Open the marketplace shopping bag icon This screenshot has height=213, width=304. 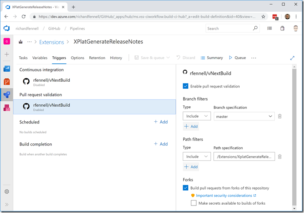point(282,28)
